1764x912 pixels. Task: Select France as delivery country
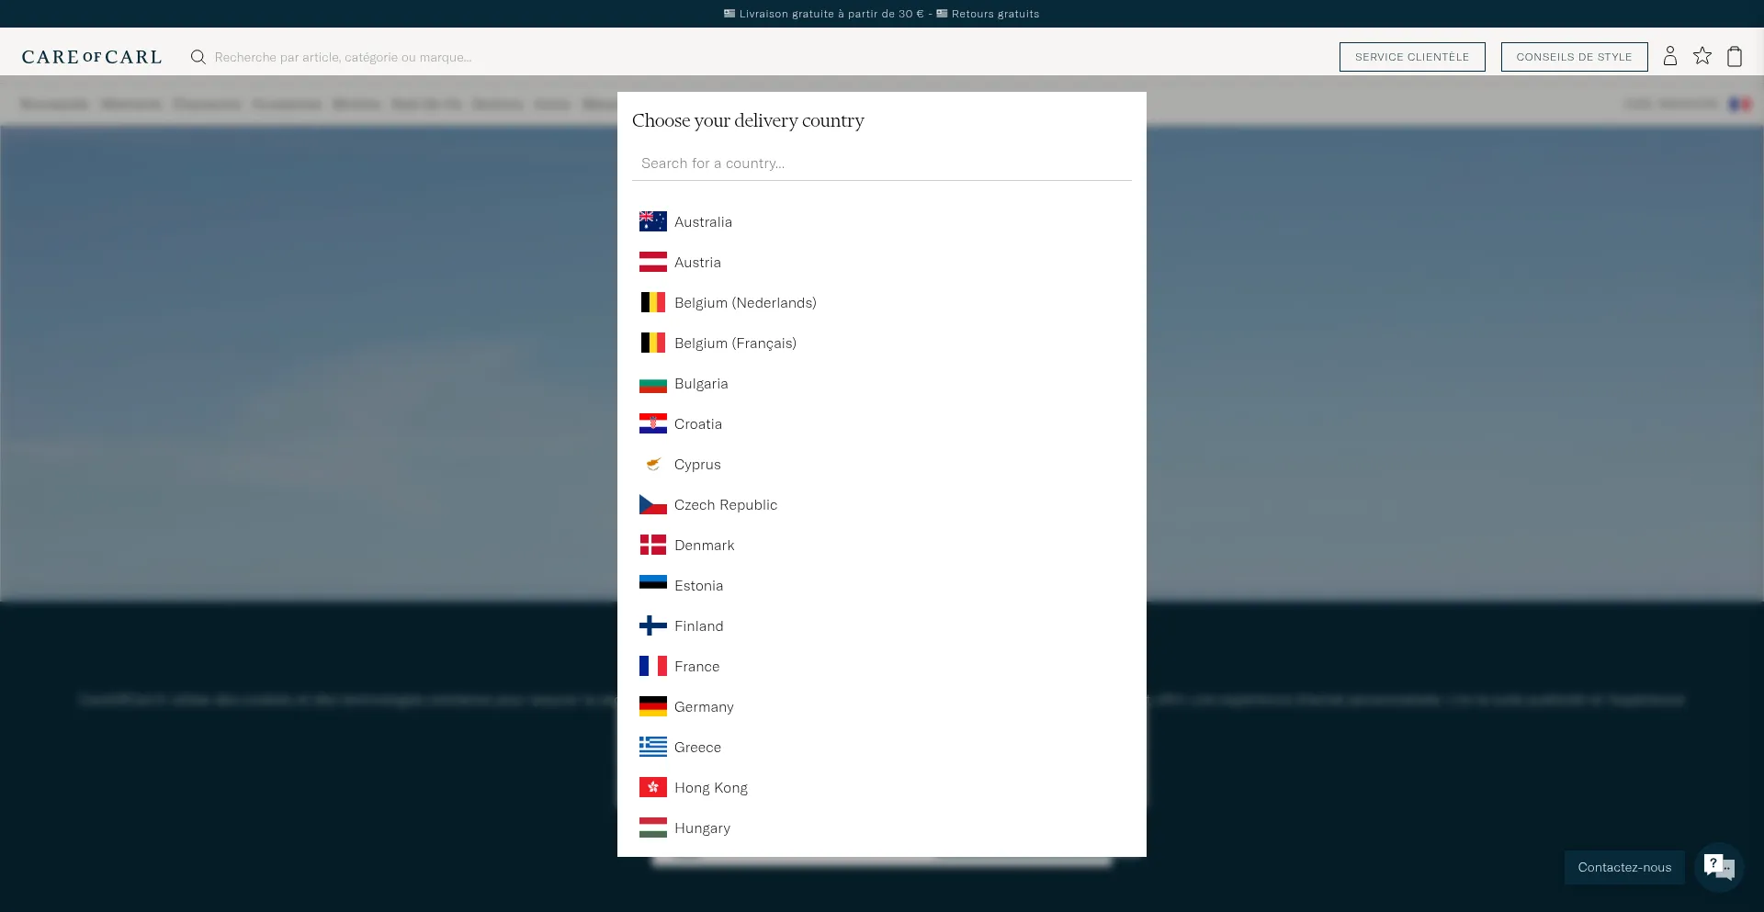[x=696, y=666]
